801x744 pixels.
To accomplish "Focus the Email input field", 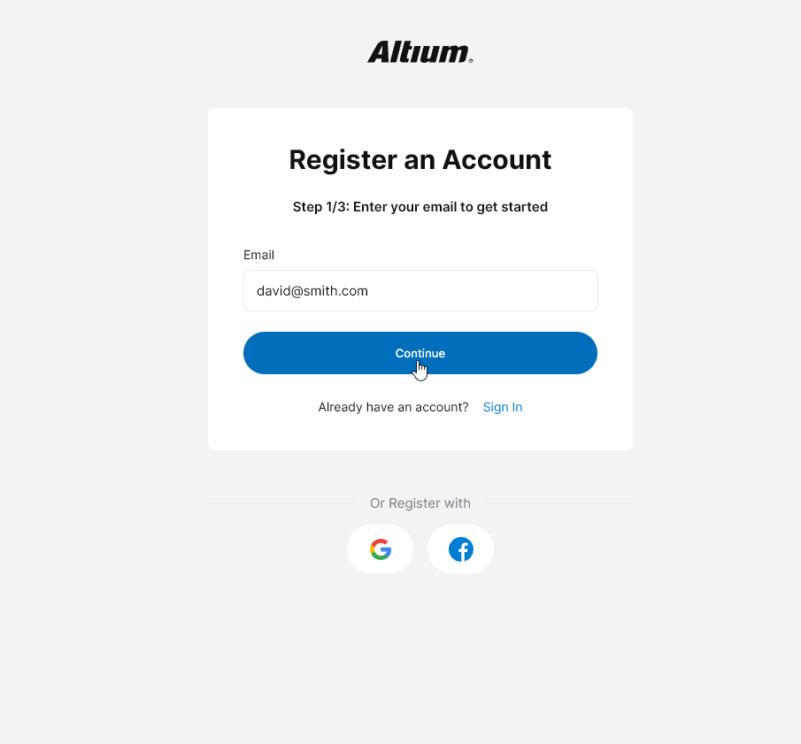I will click(x=420, y=290).
